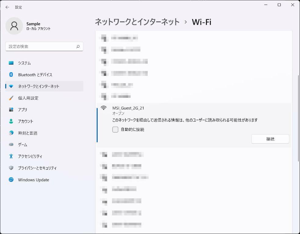Select the MSI_Guest_2G_21 network name
The height and width of the screenshot is (234, 300).
click(128, 108)
